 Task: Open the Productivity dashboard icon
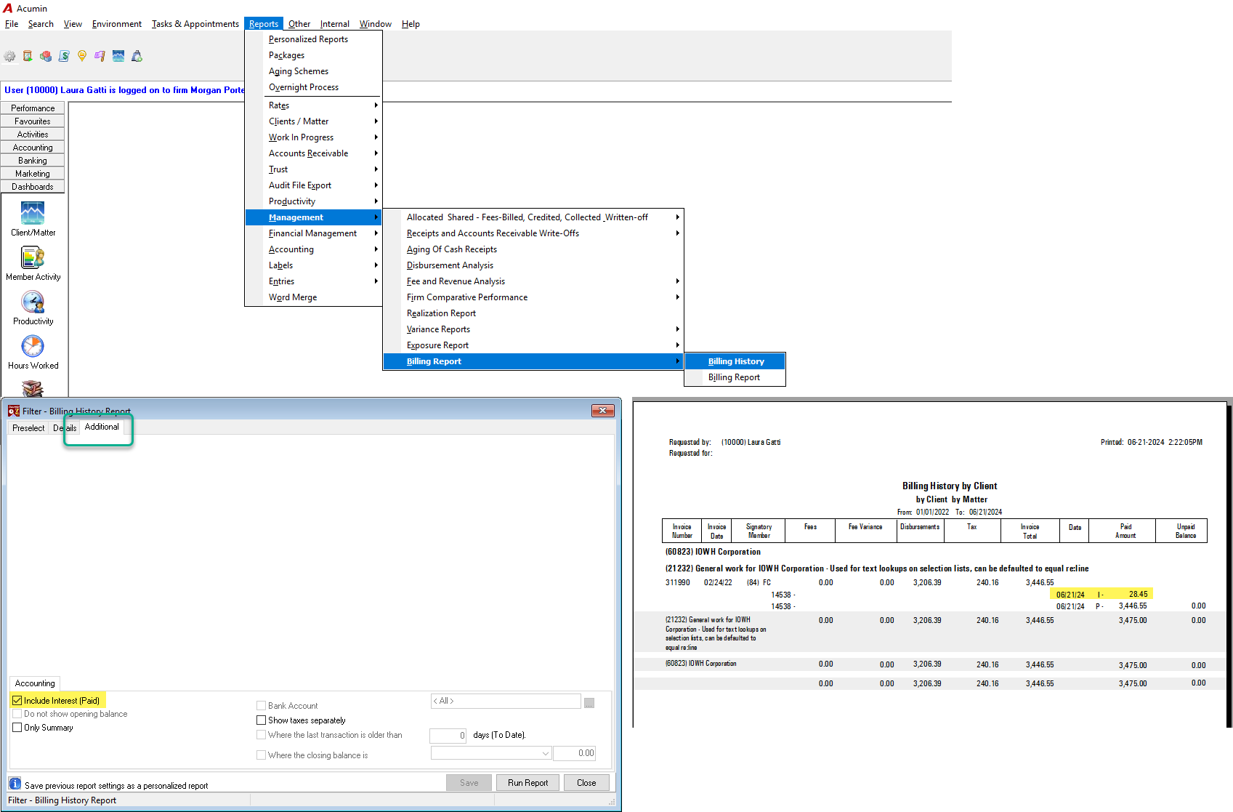[33, 302]
